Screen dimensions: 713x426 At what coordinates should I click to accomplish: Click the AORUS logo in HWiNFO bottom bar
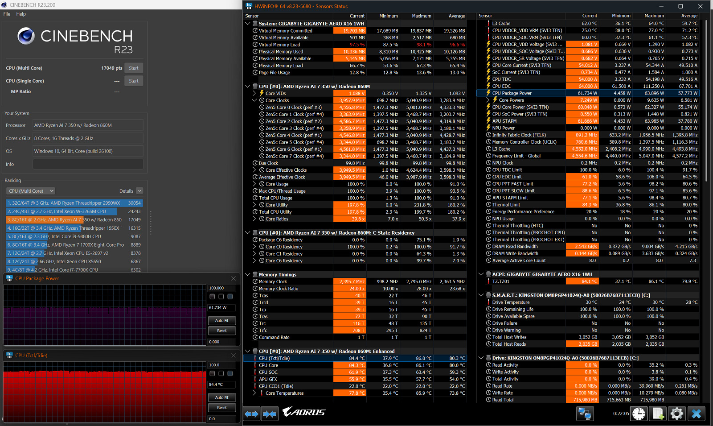pos(304,412)
